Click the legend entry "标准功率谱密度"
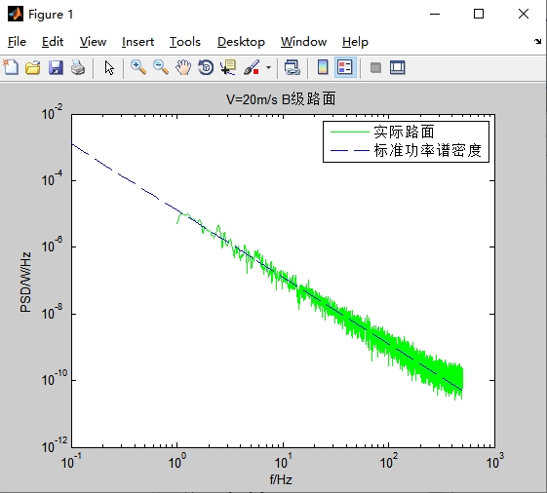The height and width of the screenshot is (493, 547). click(428, 150)
